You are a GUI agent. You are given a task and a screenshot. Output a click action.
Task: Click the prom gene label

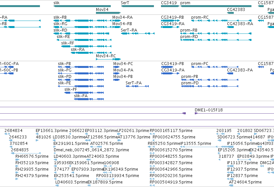coord(185,3)
